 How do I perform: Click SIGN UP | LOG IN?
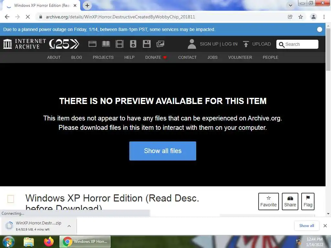(219, 44)
